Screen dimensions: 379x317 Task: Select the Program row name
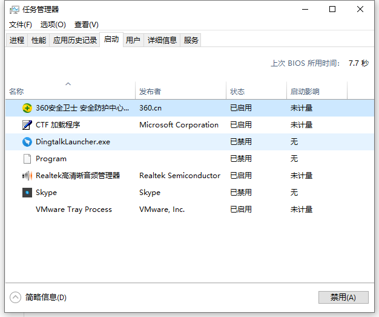51,159
